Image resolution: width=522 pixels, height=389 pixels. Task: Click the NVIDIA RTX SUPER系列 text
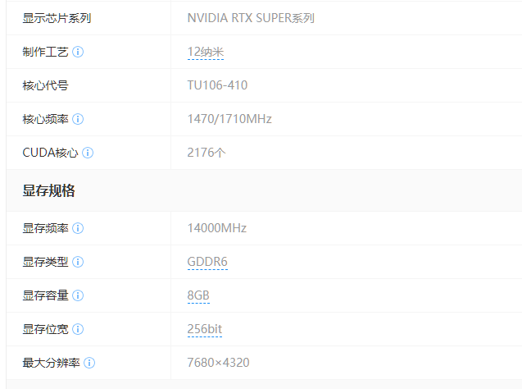[251, 18]
